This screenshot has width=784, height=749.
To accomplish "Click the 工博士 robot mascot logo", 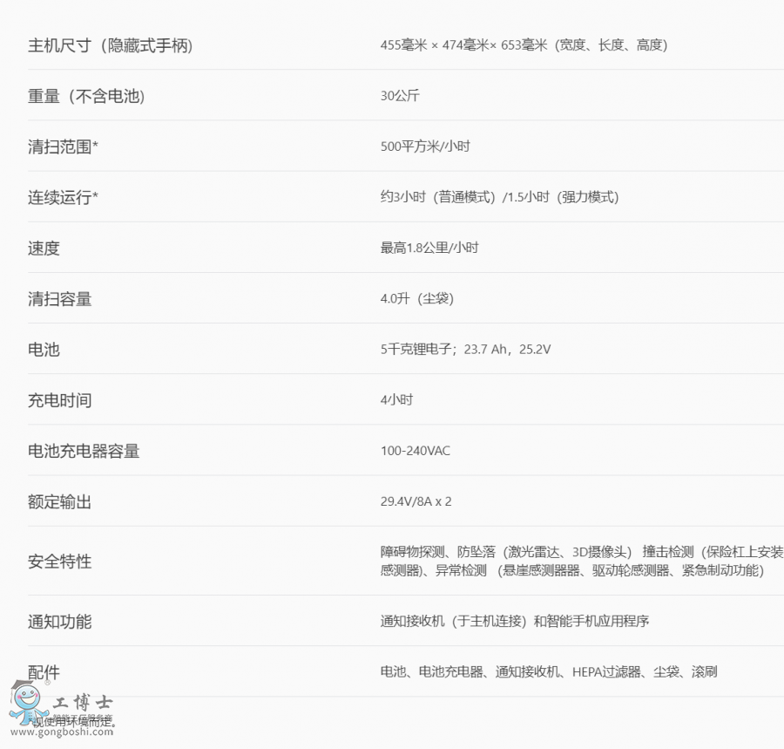I will coord(28,702).
